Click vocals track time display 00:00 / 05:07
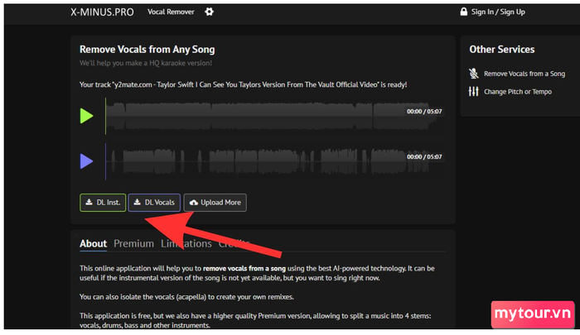Viewport: 580px width, 335px height. click(x=424, y=157)
